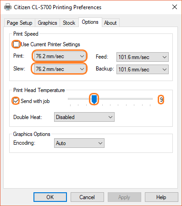
Task: Open the Slew speed dropdown
Action: 60,69
